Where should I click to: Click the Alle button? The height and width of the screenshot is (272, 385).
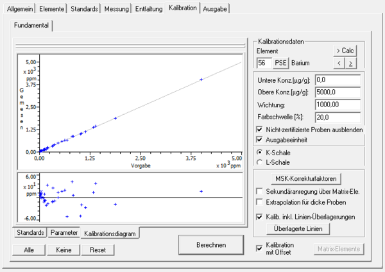tap(29, 250)
